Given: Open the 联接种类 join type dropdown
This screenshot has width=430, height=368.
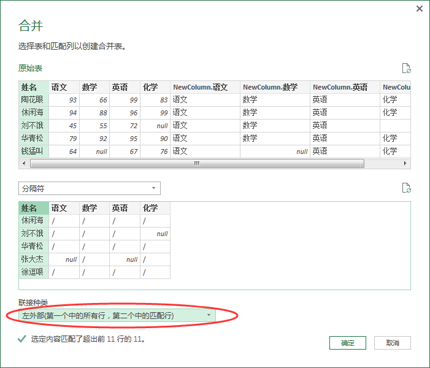Looking at the screenshot, I should [117, 315].
